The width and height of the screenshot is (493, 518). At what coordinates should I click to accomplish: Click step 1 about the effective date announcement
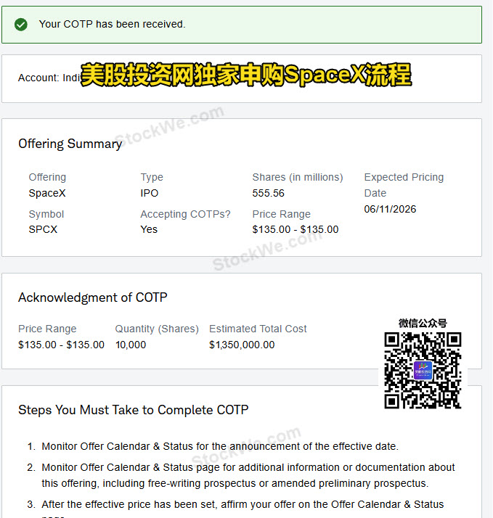220,446
